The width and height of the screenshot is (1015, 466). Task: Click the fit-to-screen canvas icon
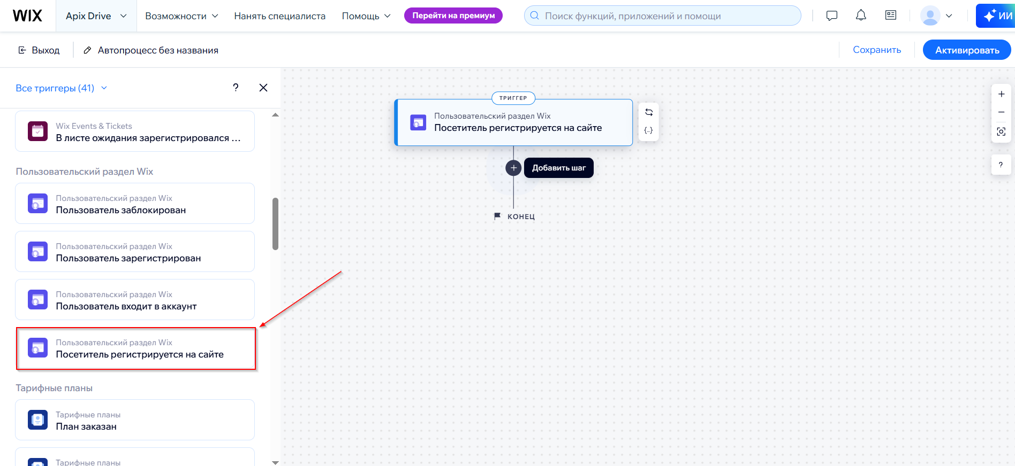(1001, 131)
